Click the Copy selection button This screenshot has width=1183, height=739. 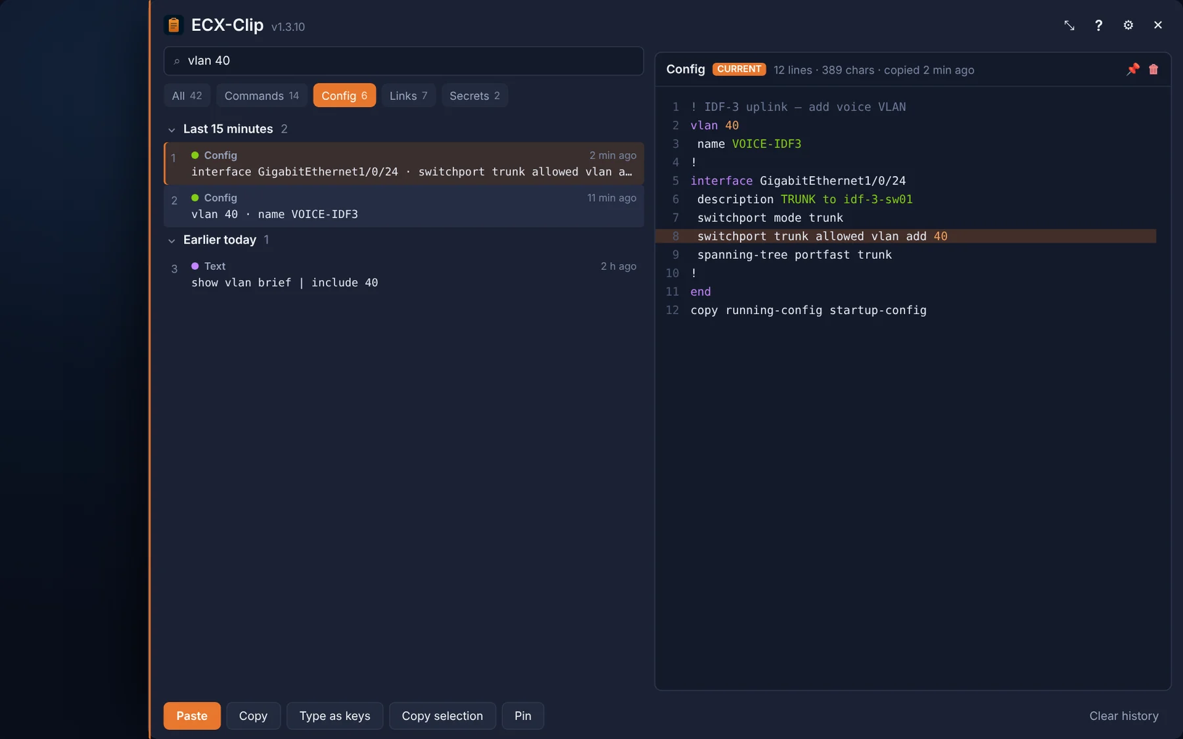click(x=442, y=715)
